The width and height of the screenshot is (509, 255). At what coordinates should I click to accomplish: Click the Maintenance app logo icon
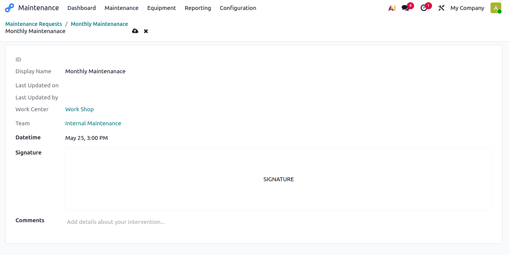pyautogui.click(x=9, y=8)
